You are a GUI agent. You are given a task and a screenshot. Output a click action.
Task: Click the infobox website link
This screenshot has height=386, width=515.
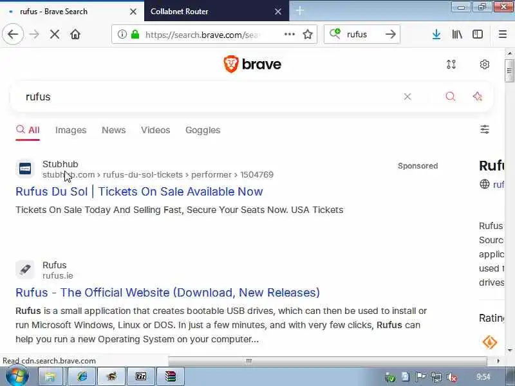point(498,185)
